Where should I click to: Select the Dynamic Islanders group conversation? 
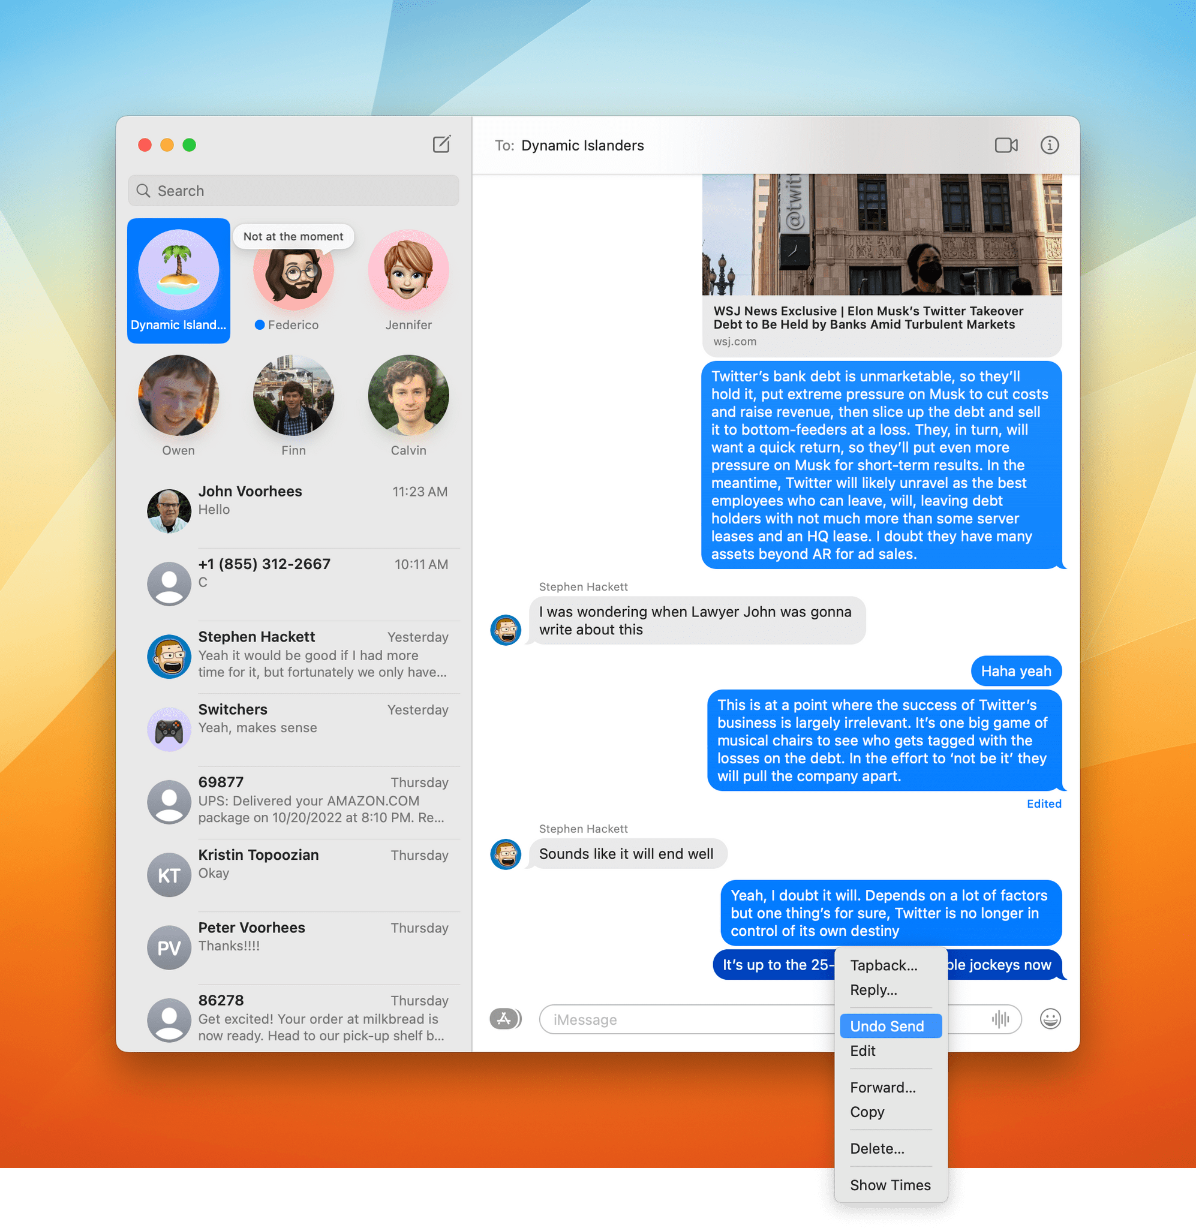pyautogui.click(x=178, y=281)
